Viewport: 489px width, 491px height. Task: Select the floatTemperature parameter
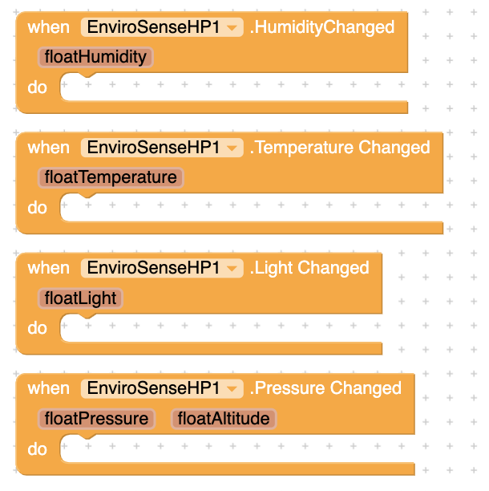(111, 177)
